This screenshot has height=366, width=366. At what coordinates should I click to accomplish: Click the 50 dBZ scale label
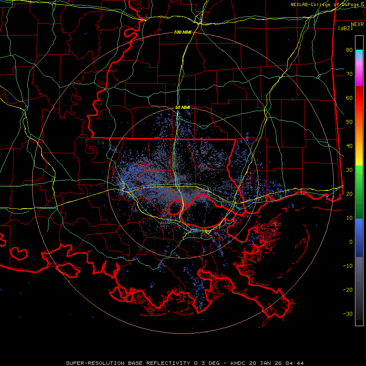point(349,122)
